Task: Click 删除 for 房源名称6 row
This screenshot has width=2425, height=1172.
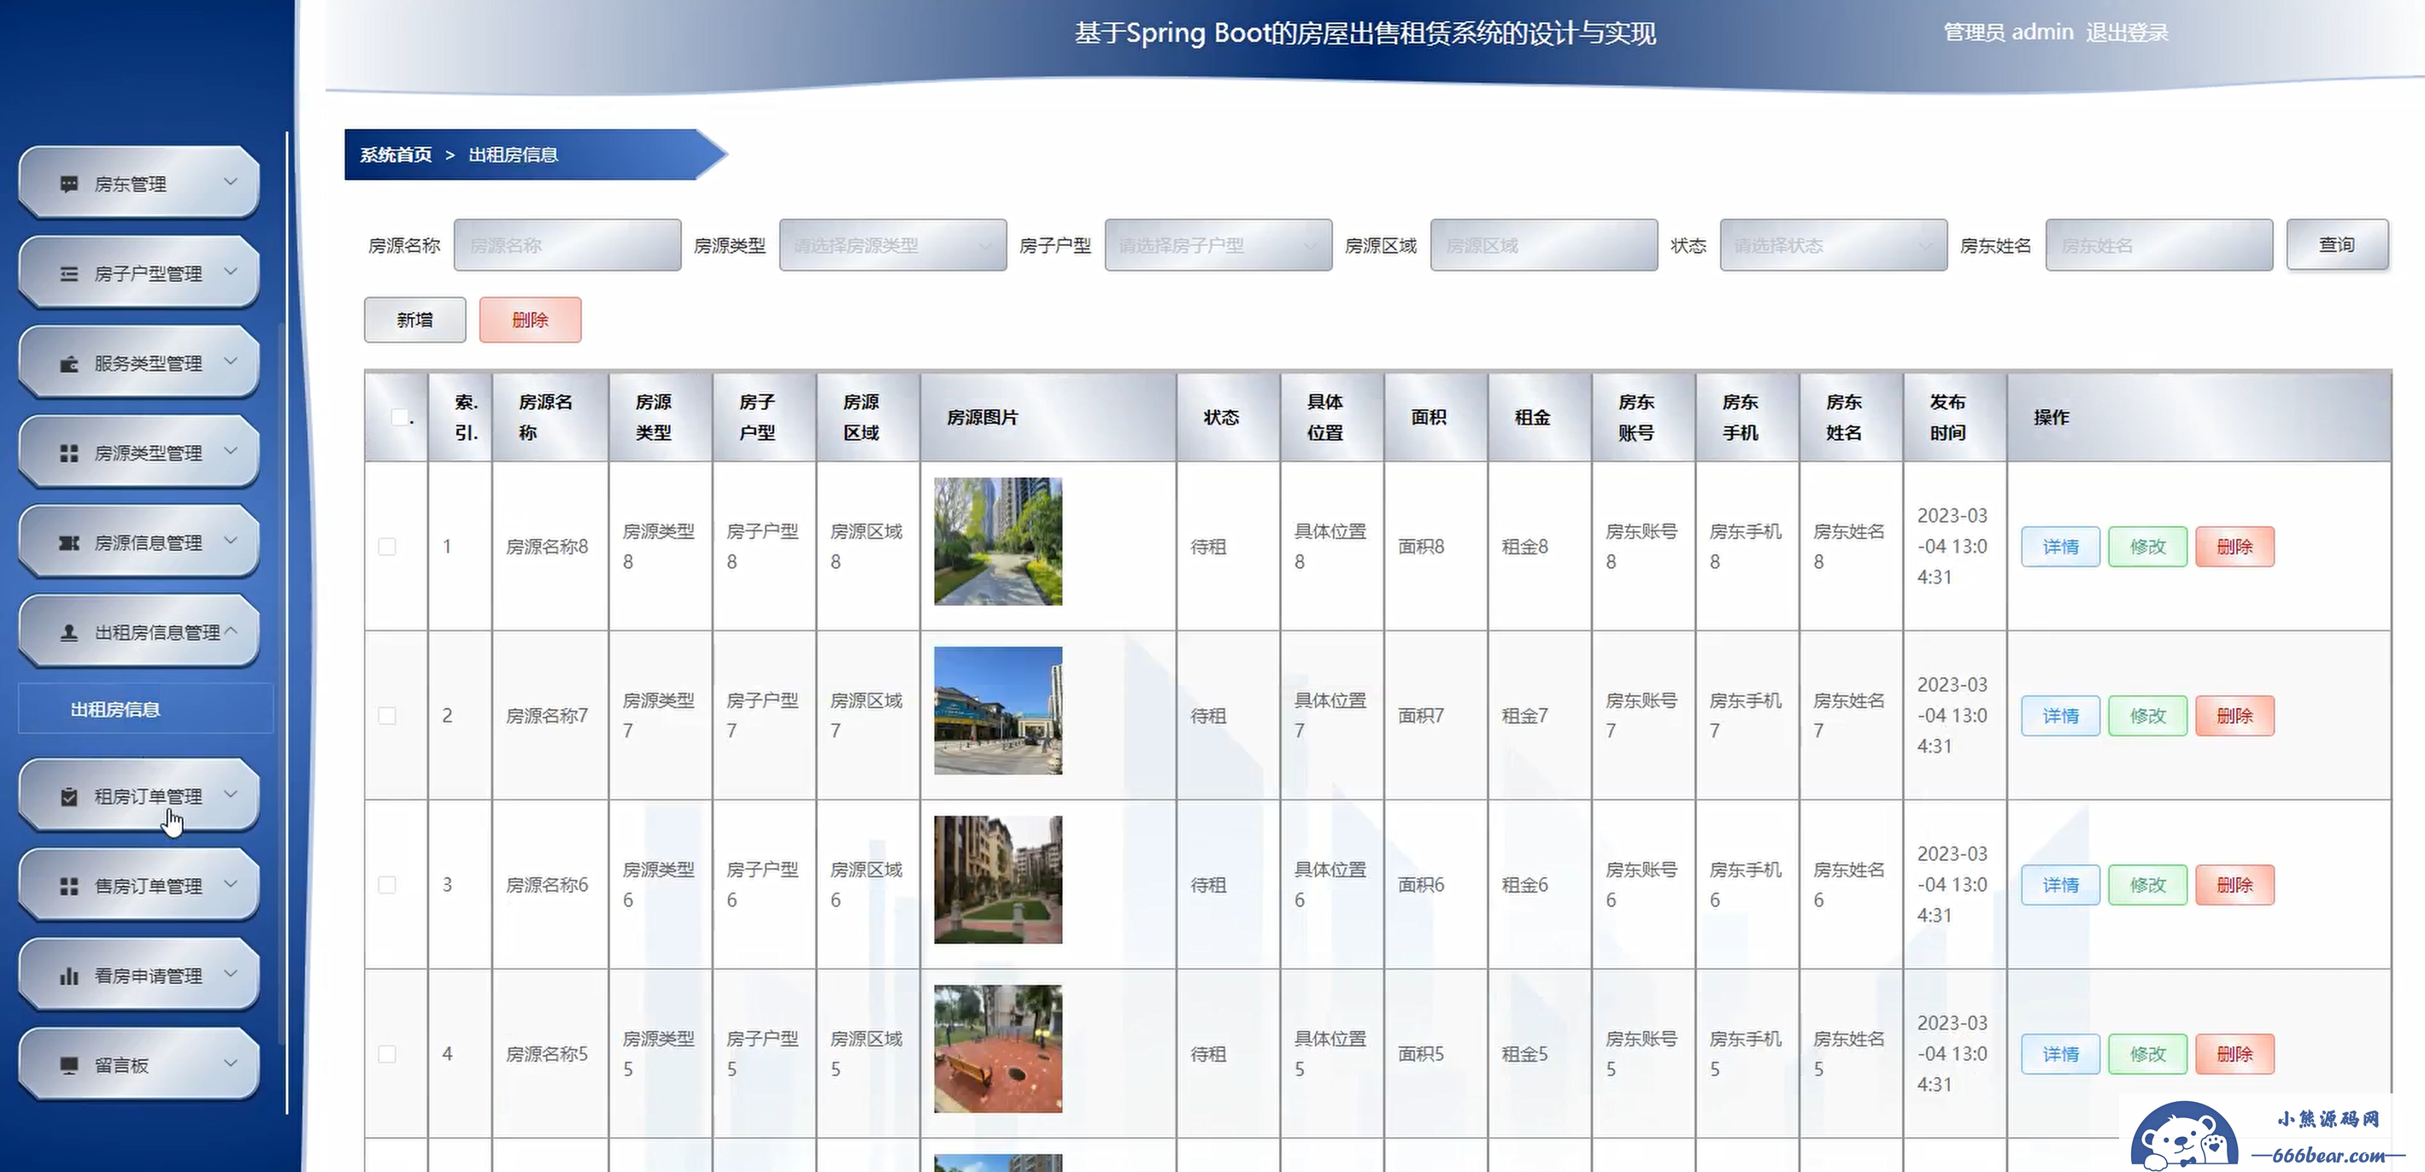Action: pos(2234,885)
